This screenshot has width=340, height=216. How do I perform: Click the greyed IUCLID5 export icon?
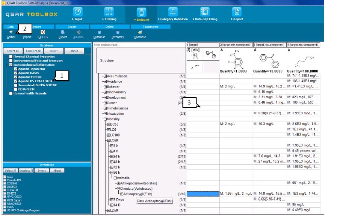79,32
